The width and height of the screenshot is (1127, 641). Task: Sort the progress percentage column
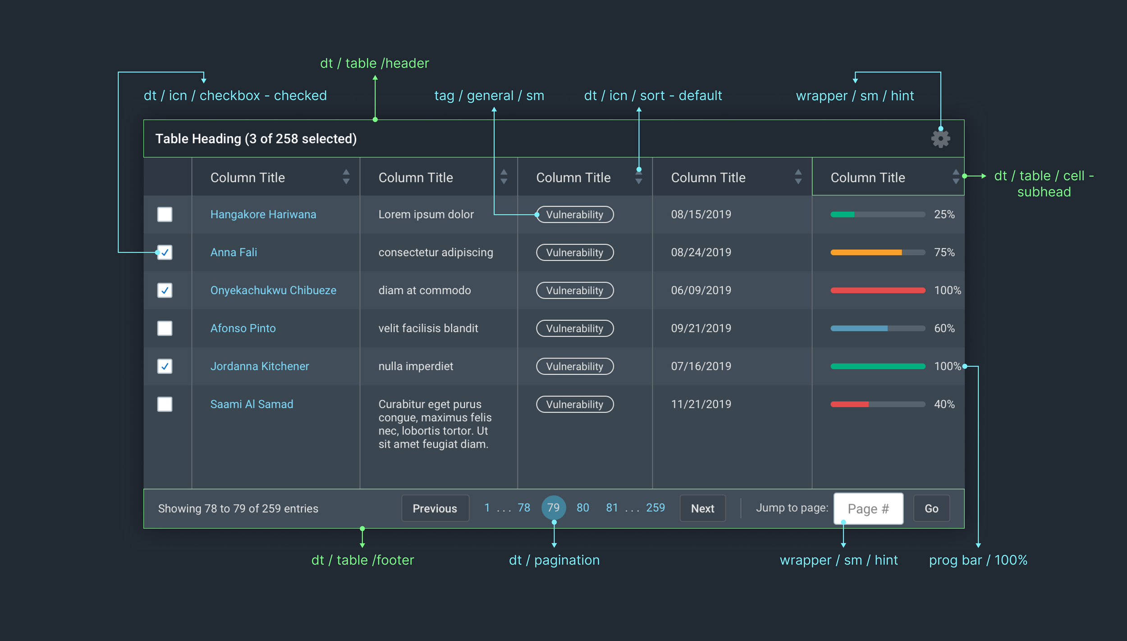pyautogui.click(x=955, y=177)
